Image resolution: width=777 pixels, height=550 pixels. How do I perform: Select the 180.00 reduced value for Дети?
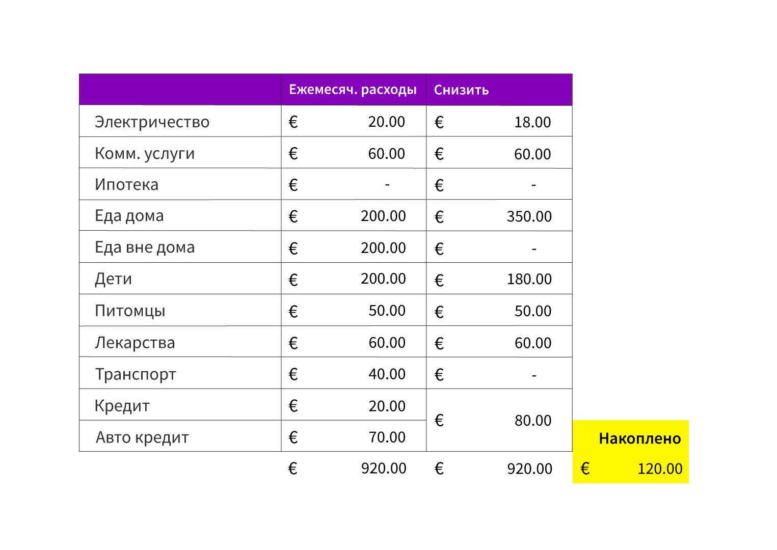pyautogui.click(x=529, y=279)
